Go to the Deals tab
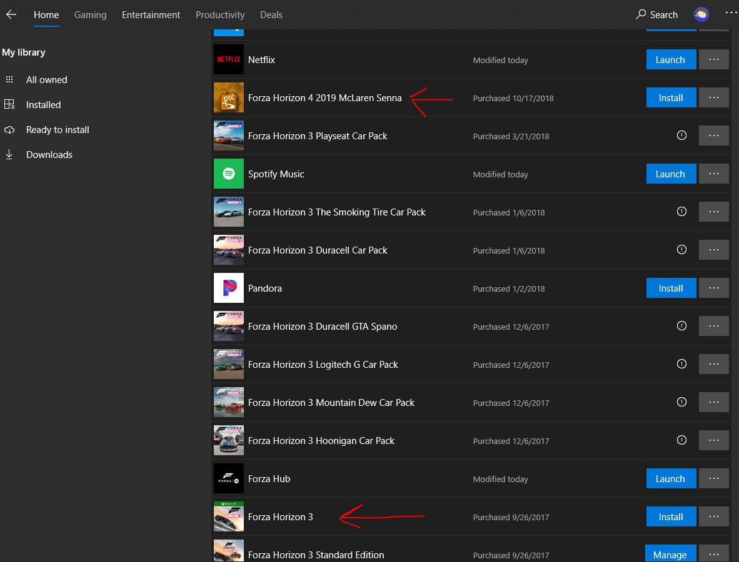739x562 pixels. 271,14
